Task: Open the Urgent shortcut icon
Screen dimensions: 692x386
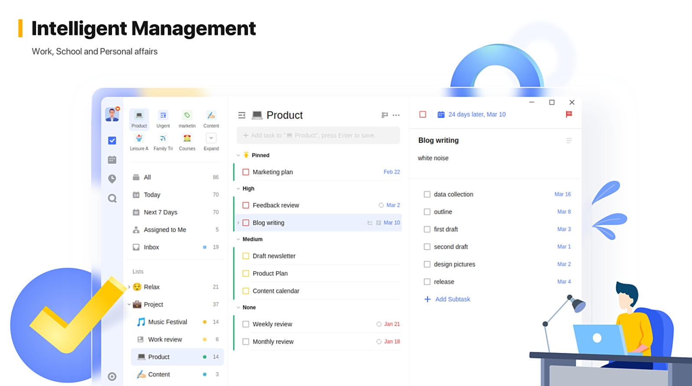Action: point(163,115)
